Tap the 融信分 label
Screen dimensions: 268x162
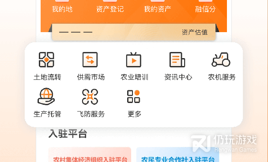205,9
